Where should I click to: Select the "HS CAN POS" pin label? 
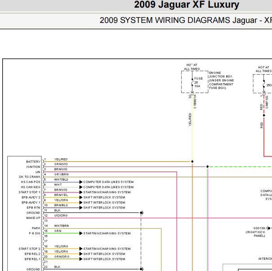click(x=31, y=182)
